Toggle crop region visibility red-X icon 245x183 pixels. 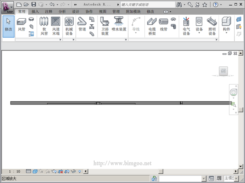60,171
